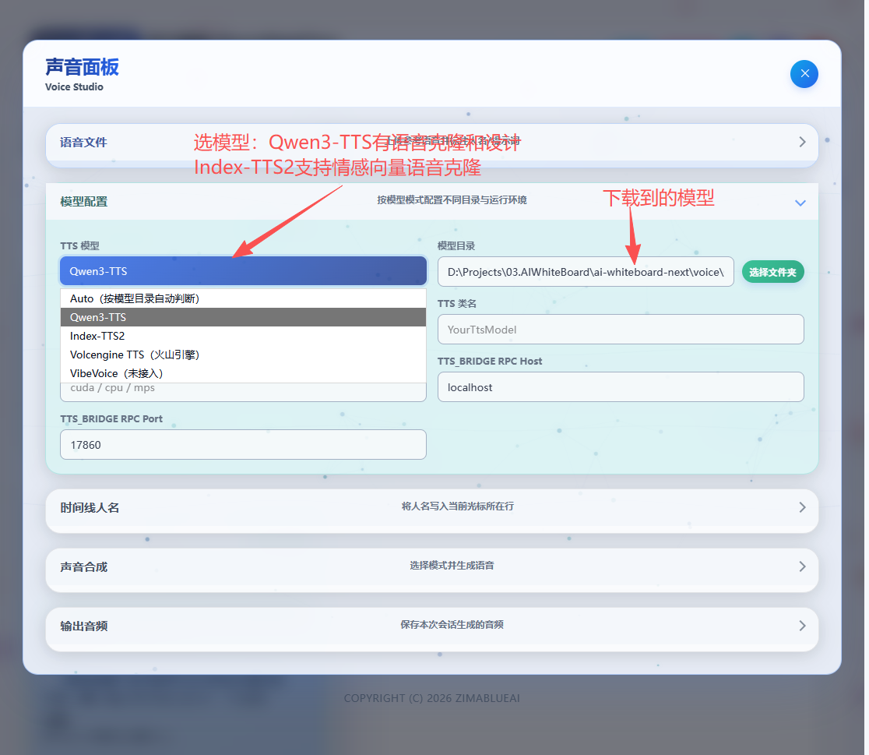Click the 语音文件 header label

[x=82, y=142]
